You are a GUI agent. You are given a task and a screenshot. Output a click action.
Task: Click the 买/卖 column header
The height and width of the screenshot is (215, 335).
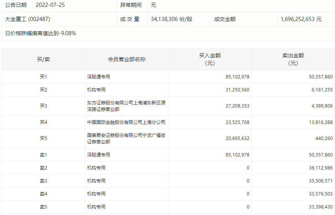point(43,59)
